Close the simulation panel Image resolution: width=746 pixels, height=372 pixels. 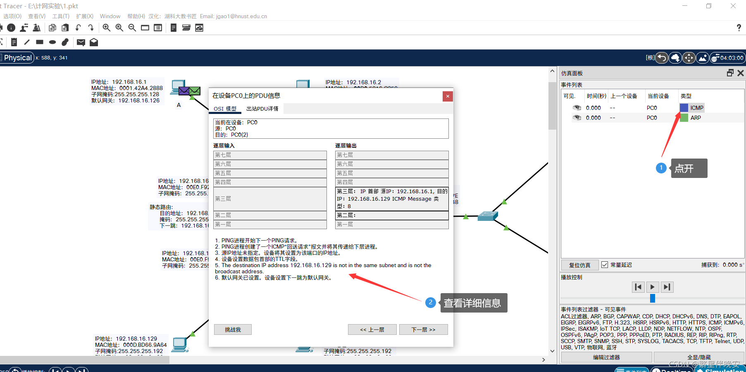[741, 73]
